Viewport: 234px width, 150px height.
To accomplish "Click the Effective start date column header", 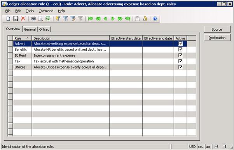I will (x=126, y=38).
